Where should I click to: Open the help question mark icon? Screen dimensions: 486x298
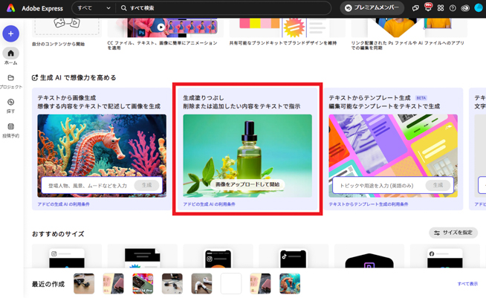[453, 8]
